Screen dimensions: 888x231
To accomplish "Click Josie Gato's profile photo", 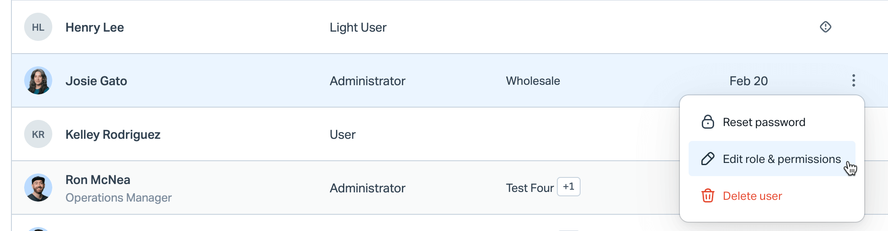I will click(38, 81).
